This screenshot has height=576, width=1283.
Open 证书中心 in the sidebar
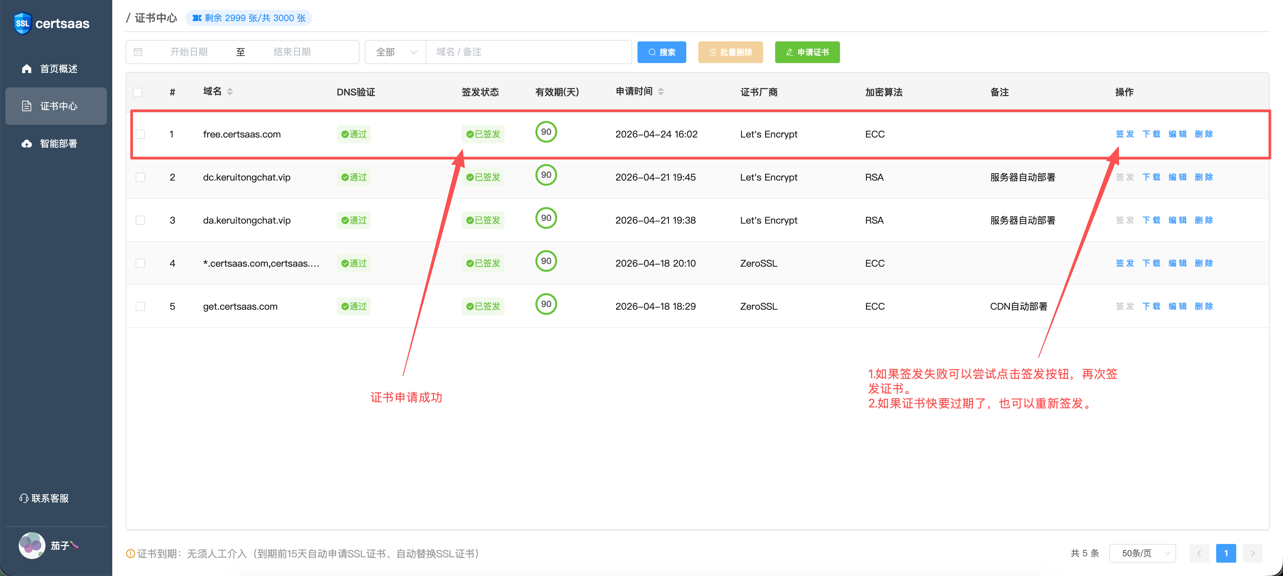[x=56, y=106]
